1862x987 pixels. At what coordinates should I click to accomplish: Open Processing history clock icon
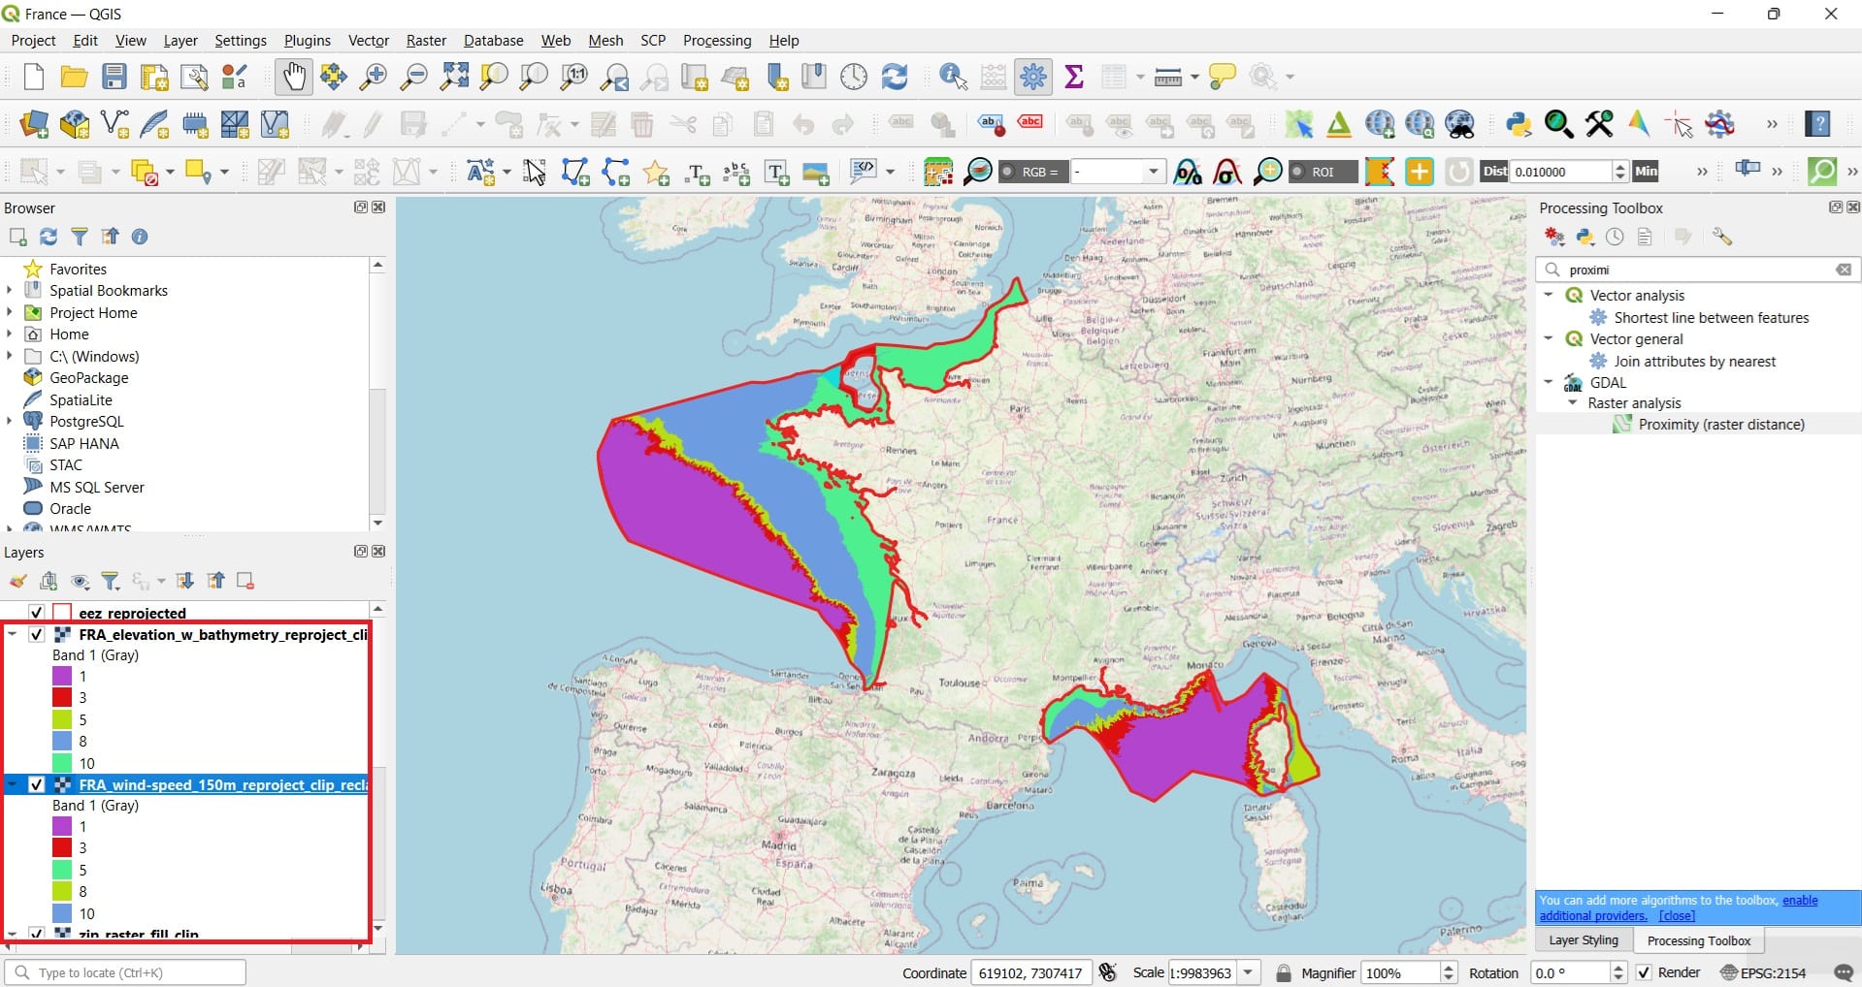(1615, 237)
